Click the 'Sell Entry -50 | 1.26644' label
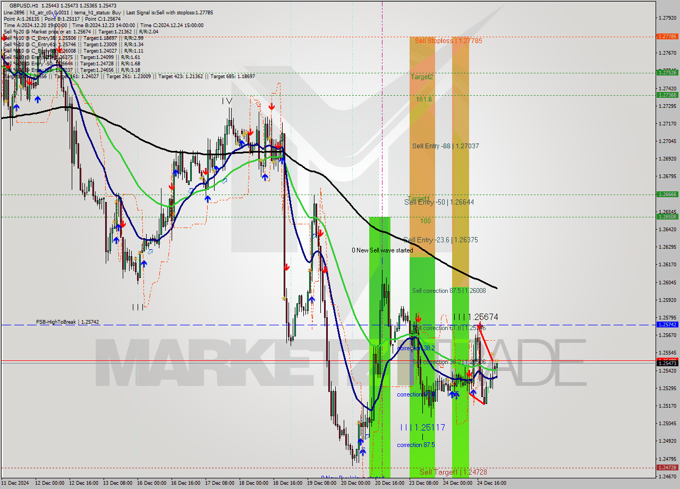Viewport: 680px width, 489px height. pos(439,202)
